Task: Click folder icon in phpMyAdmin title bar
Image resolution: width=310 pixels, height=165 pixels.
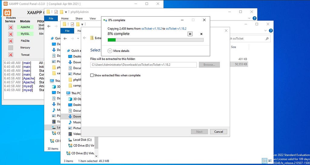Action: click(48, 12)
